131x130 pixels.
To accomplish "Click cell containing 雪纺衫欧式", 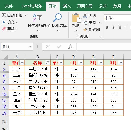I will pyautogui.click(x=38, y=88).
